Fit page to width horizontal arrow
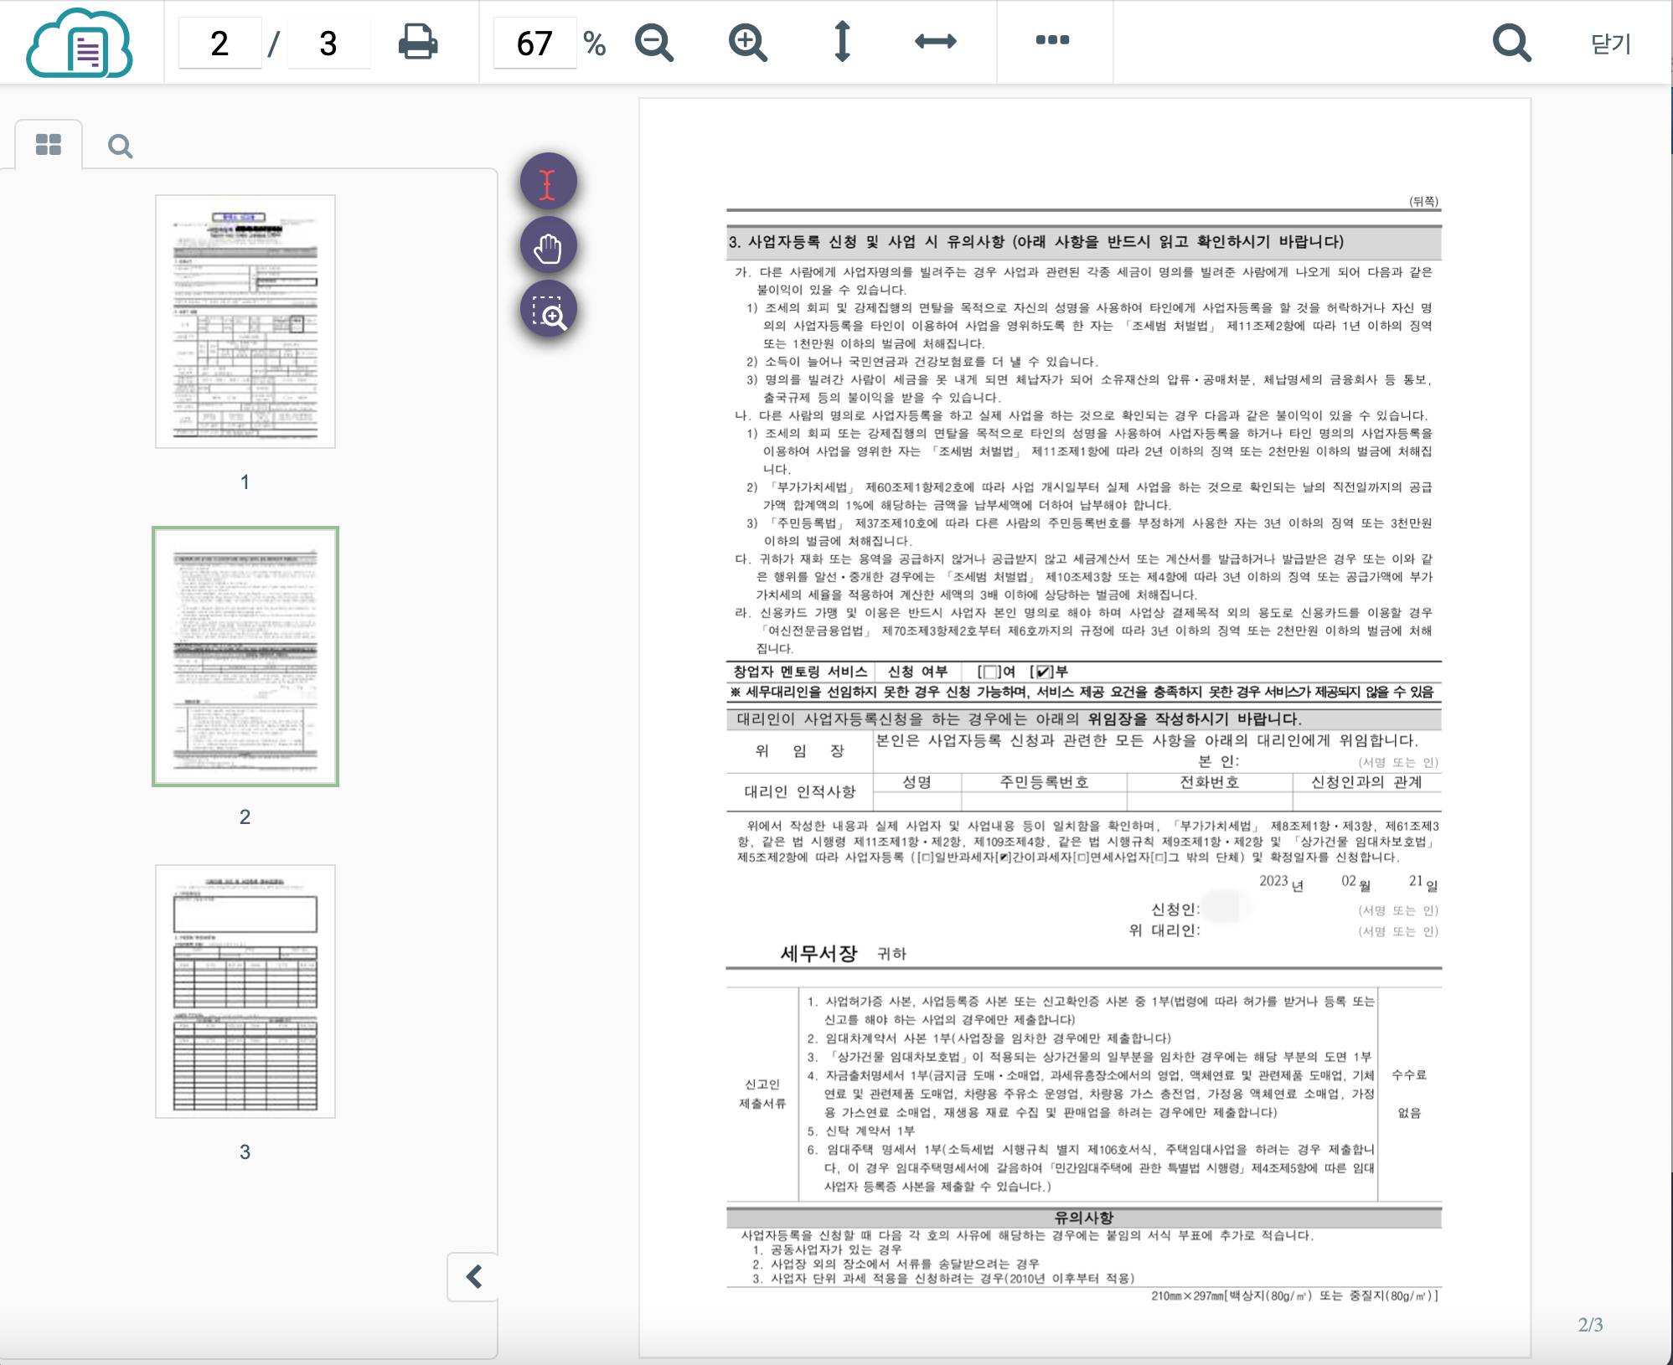Viewport: 1673px width, 1365px height. click(935, 42)
